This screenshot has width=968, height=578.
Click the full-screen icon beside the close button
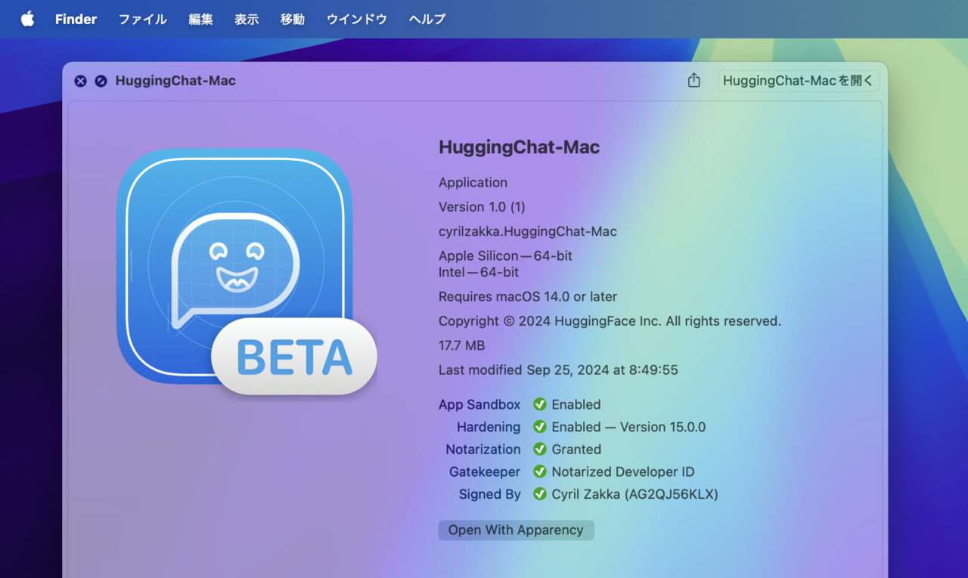pyautogui.click(x=101, y=81)
